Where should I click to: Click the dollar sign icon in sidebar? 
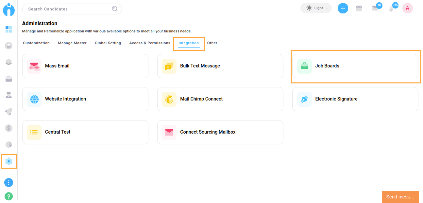(x=9, y=128)
